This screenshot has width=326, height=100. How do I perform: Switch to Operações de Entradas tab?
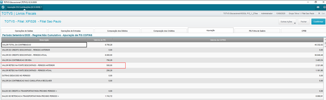click(71, 31)
